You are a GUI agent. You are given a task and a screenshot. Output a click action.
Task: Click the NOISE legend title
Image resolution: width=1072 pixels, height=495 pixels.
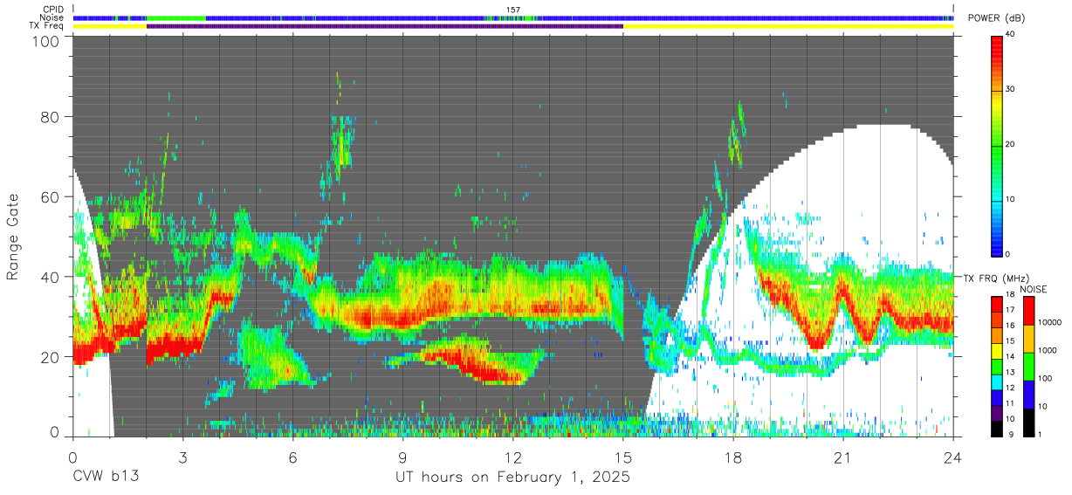1034,289
